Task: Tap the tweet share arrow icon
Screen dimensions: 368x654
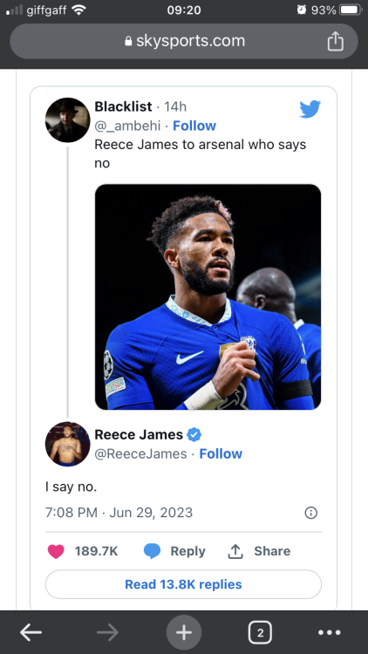Action: point(235,551)
